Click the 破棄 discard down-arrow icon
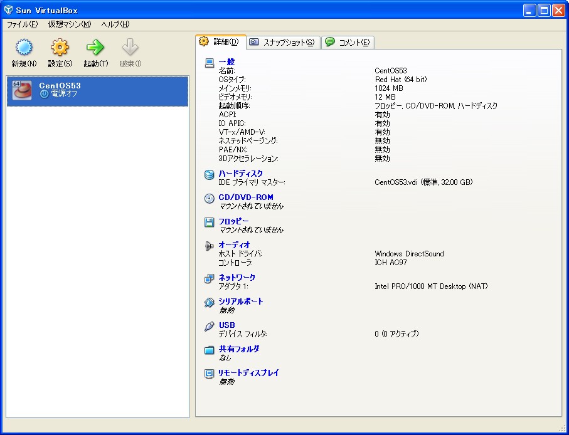This screenshot has width=569, height=435. pyautogui.click(x=130, y=47)
